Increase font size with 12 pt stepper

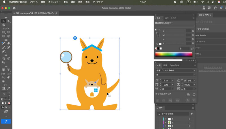pyautogui.click(x=160, y=80)
